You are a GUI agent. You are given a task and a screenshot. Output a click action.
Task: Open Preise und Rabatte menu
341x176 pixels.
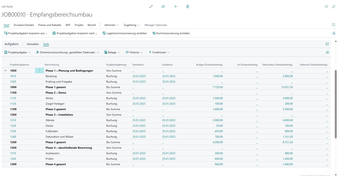click(50, 25)
